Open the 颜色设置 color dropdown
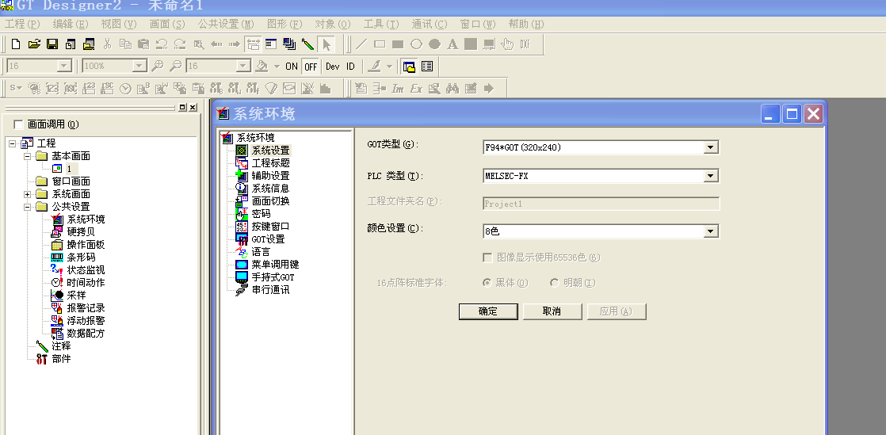Screen dimensions: 886x435 tap(711, 231)
